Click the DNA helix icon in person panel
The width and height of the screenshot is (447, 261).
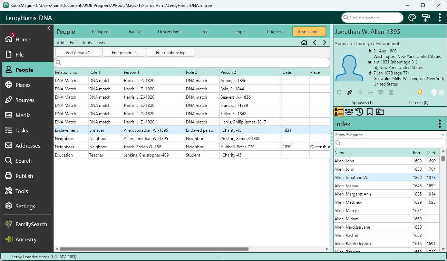click(391, 92)
